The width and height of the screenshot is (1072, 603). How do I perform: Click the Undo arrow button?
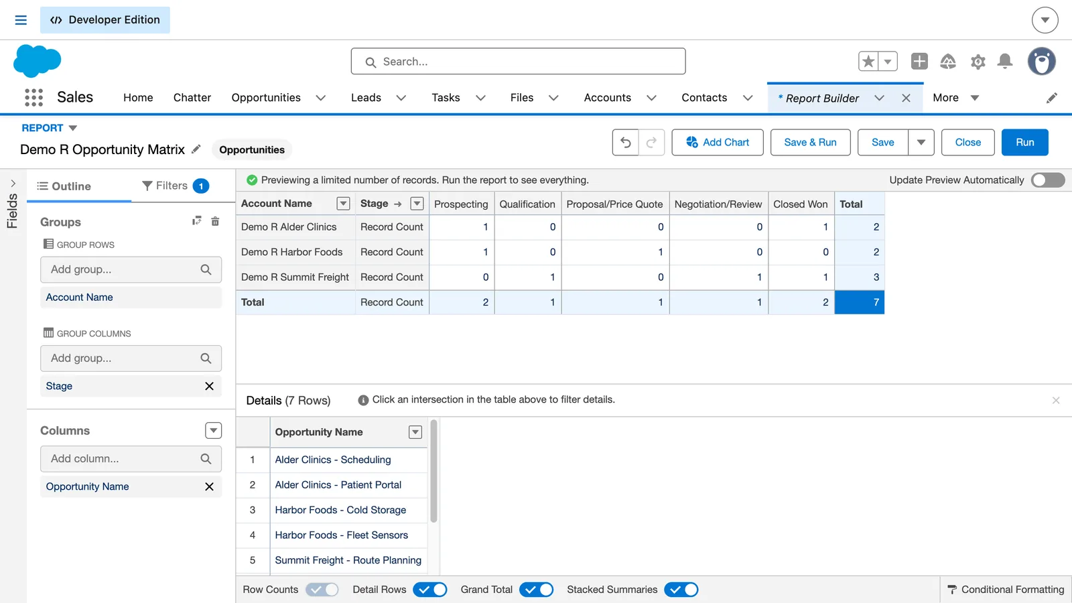(x=626, y=143)
